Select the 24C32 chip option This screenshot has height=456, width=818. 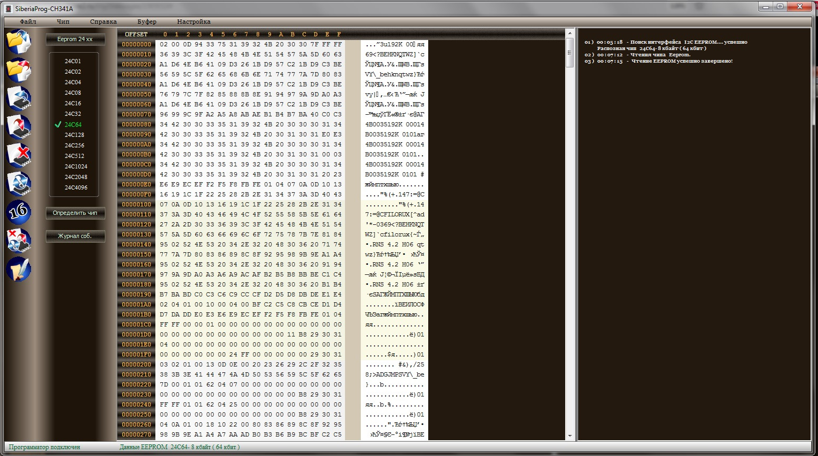tap(73, 114)
